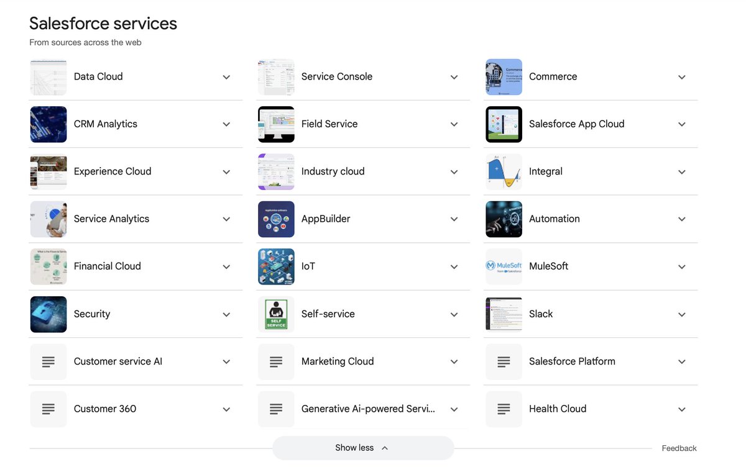Select the Experience Cloud label text
This screenshot has width=746, height=472.
point(113,171)
